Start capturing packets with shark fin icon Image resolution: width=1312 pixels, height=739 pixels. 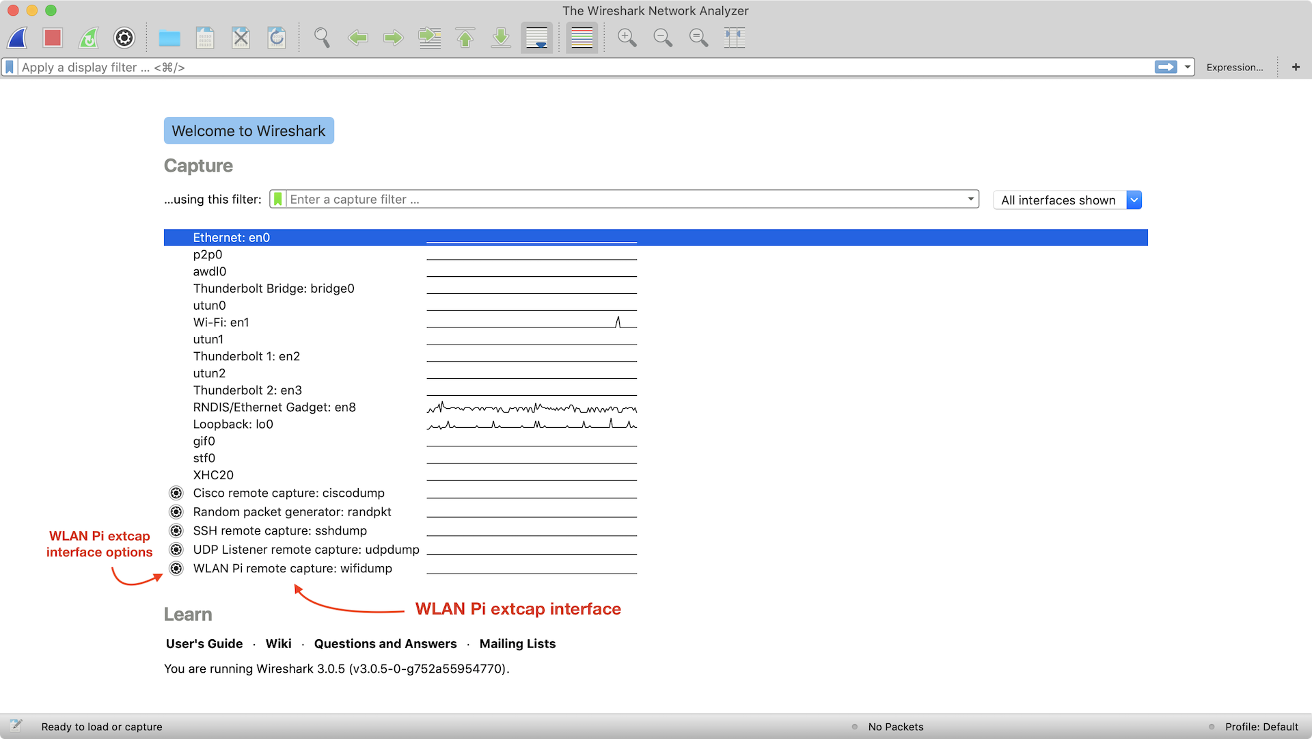(x=17, y=38)
